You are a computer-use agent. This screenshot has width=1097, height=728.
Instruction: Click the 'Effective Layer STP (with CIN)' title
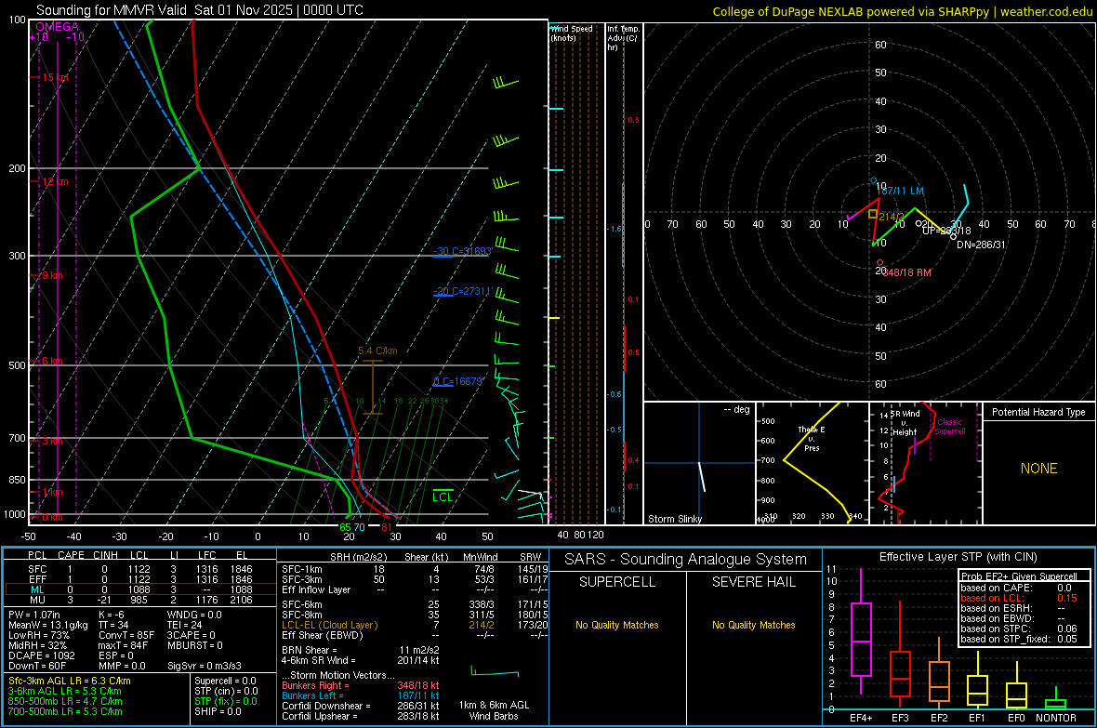point(958,557)
